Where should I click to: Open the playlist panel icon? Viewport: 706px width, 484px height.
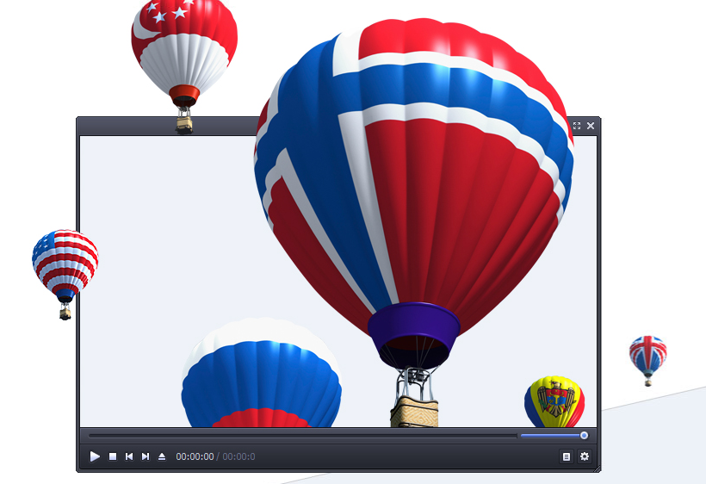(566, 456)
